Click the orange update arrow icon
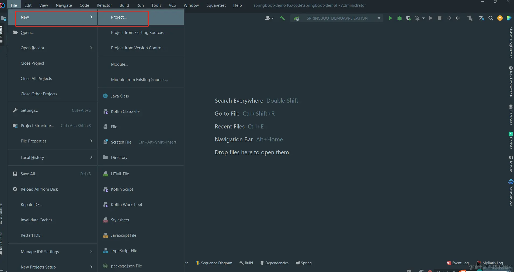Viewport: 514px width, 272px height. click(500, 18)
